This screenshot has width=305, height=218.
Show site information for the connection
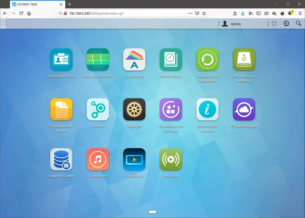click(x=60, y=13)
